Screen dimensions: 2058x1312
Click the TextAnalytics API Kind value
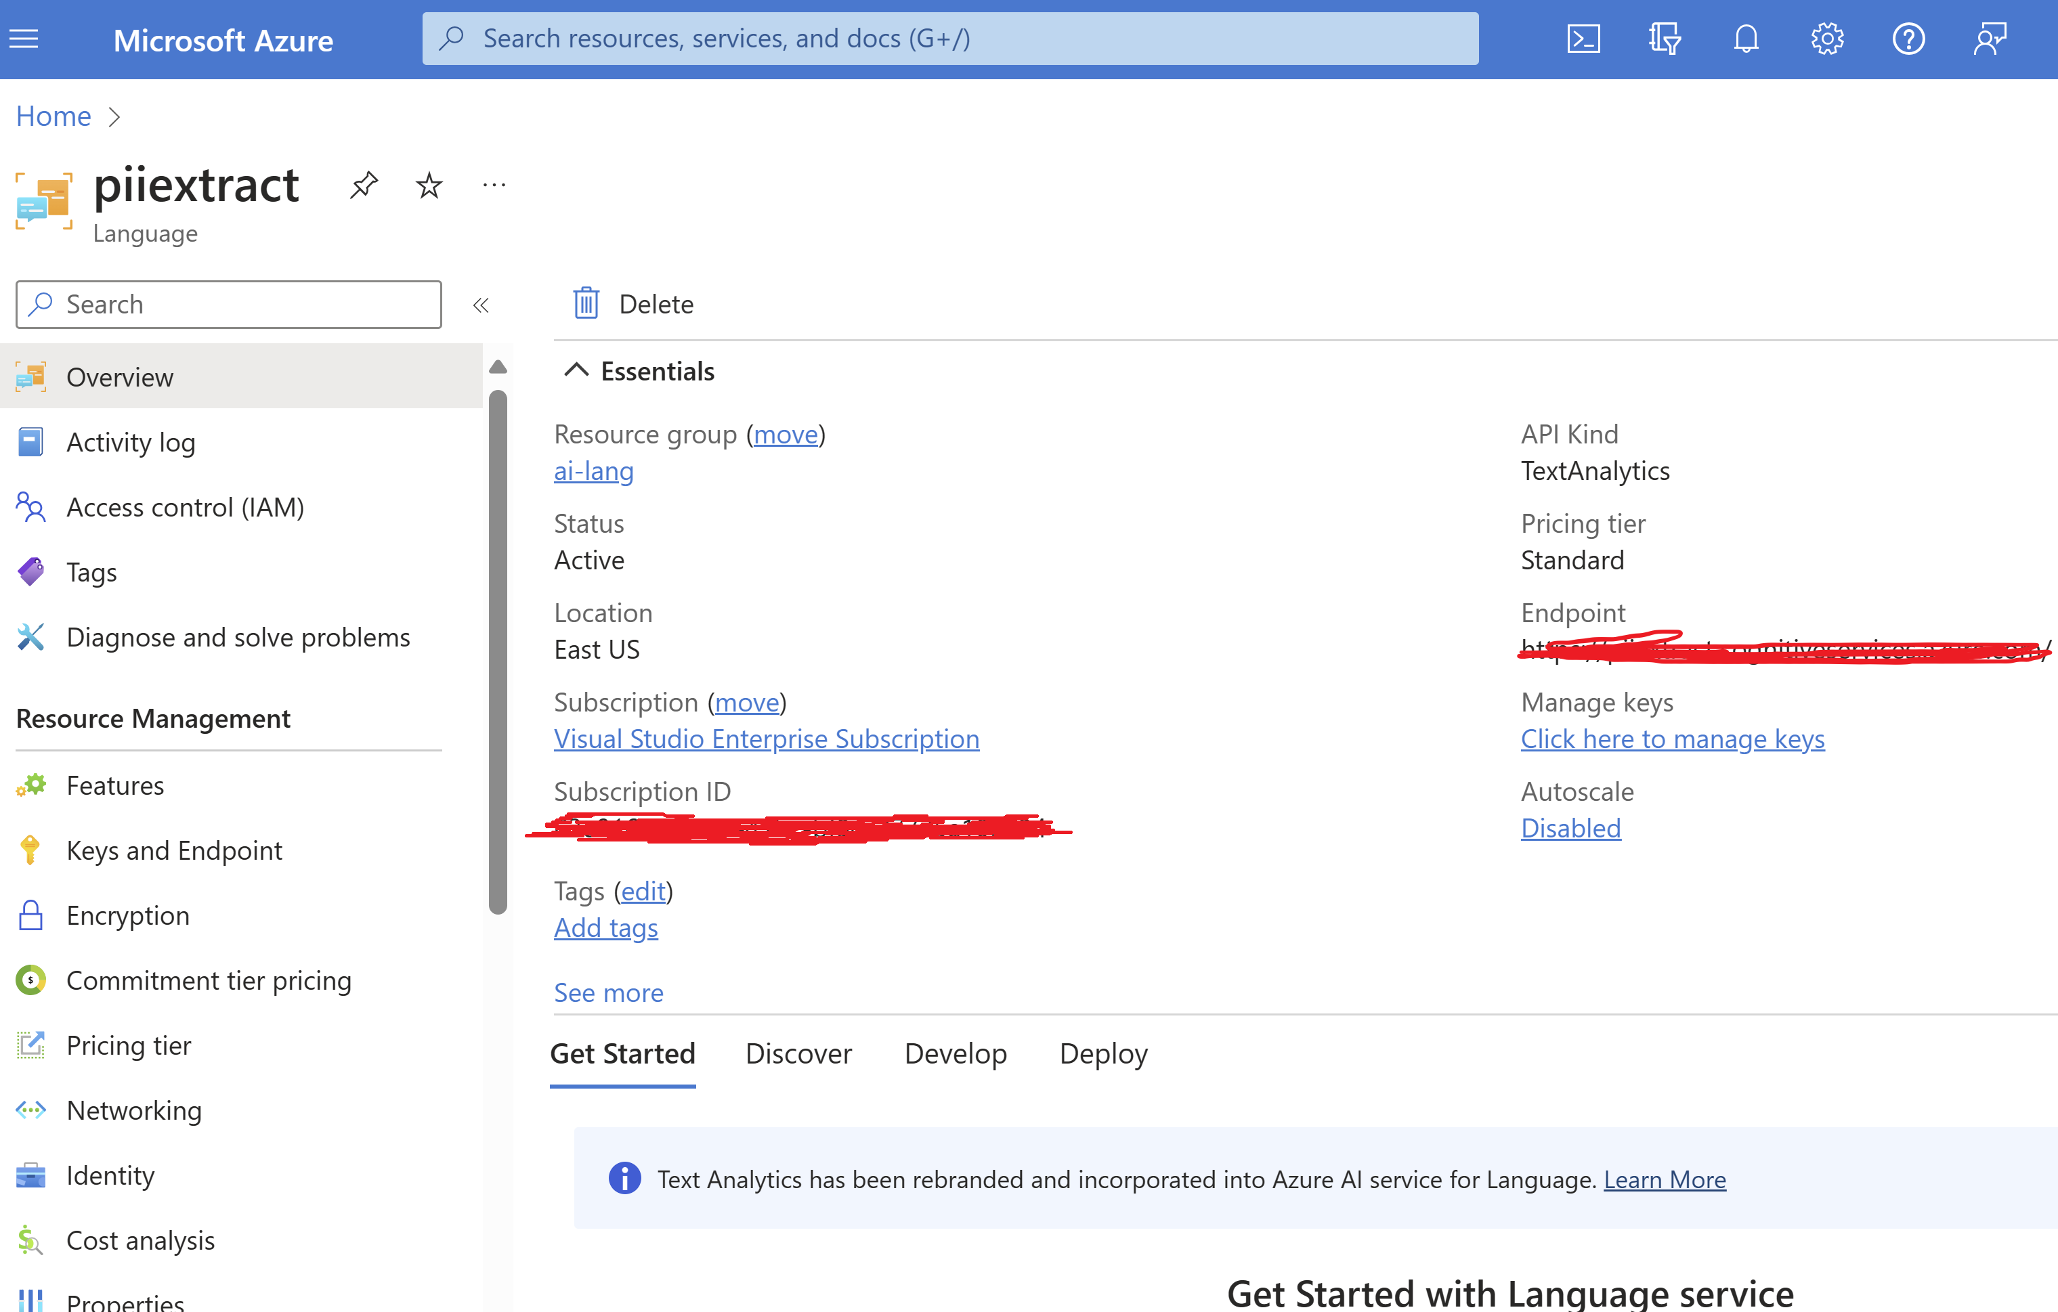[x=1595, y=471]
